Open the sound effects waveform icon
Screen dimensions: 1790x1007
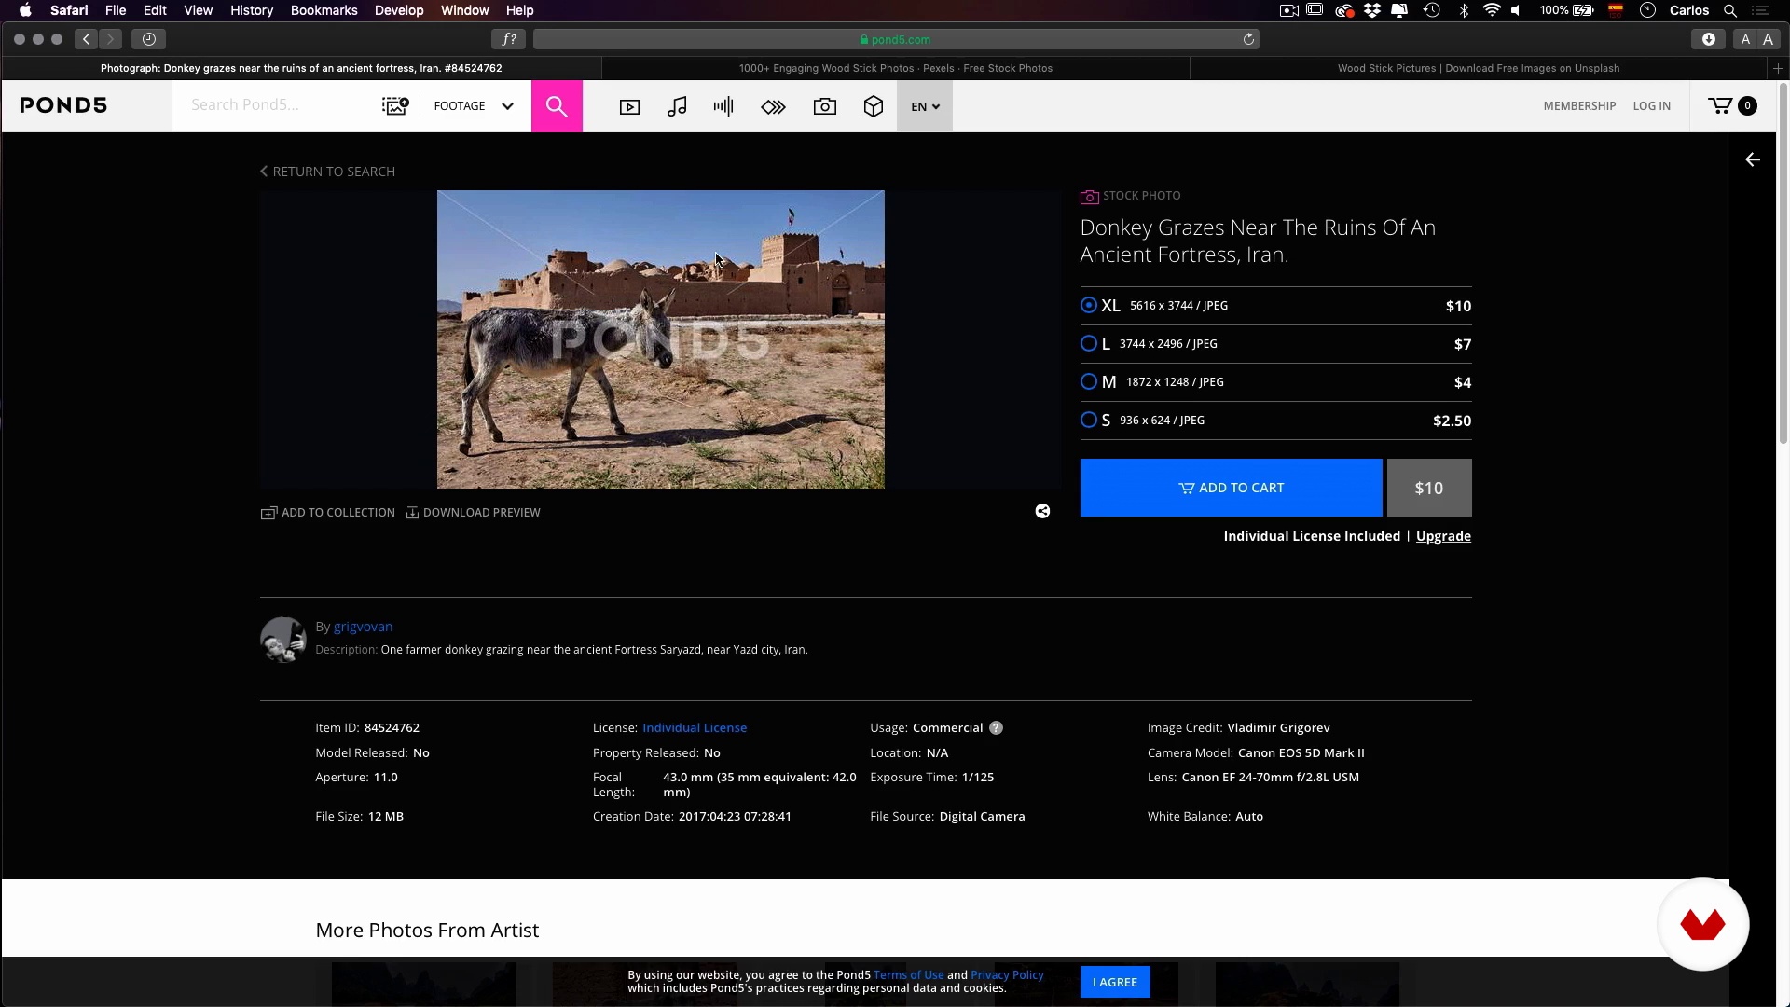coord(723,106)
